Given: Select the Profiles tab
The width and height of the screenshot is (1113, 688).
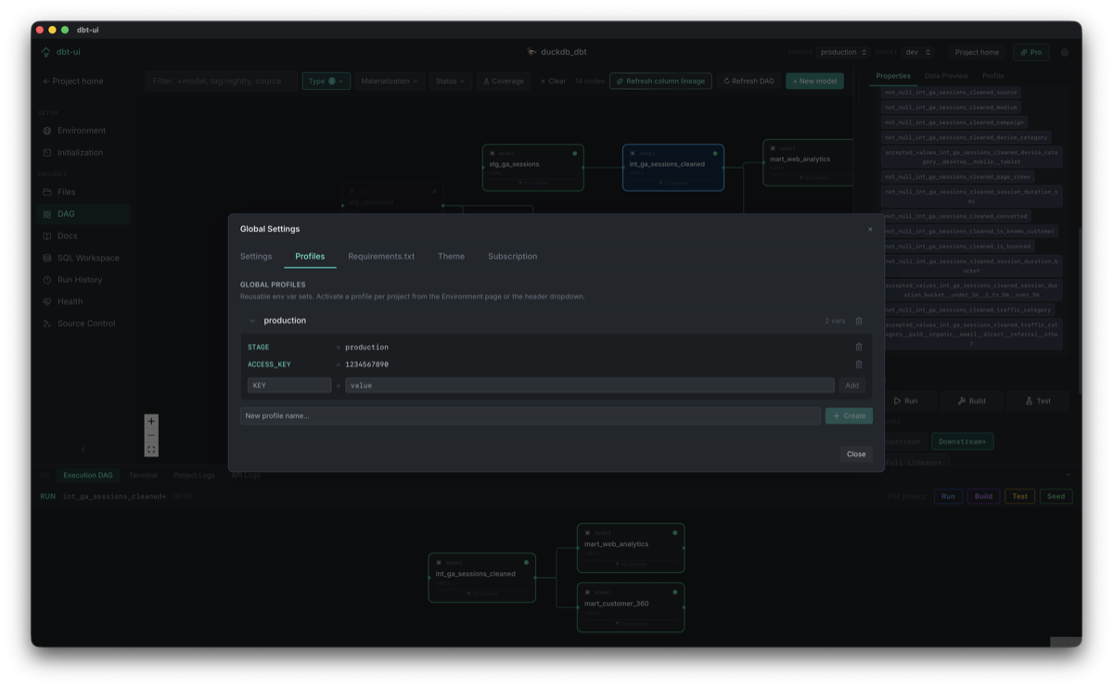Looking at the screenshot, I should point(310,256).
